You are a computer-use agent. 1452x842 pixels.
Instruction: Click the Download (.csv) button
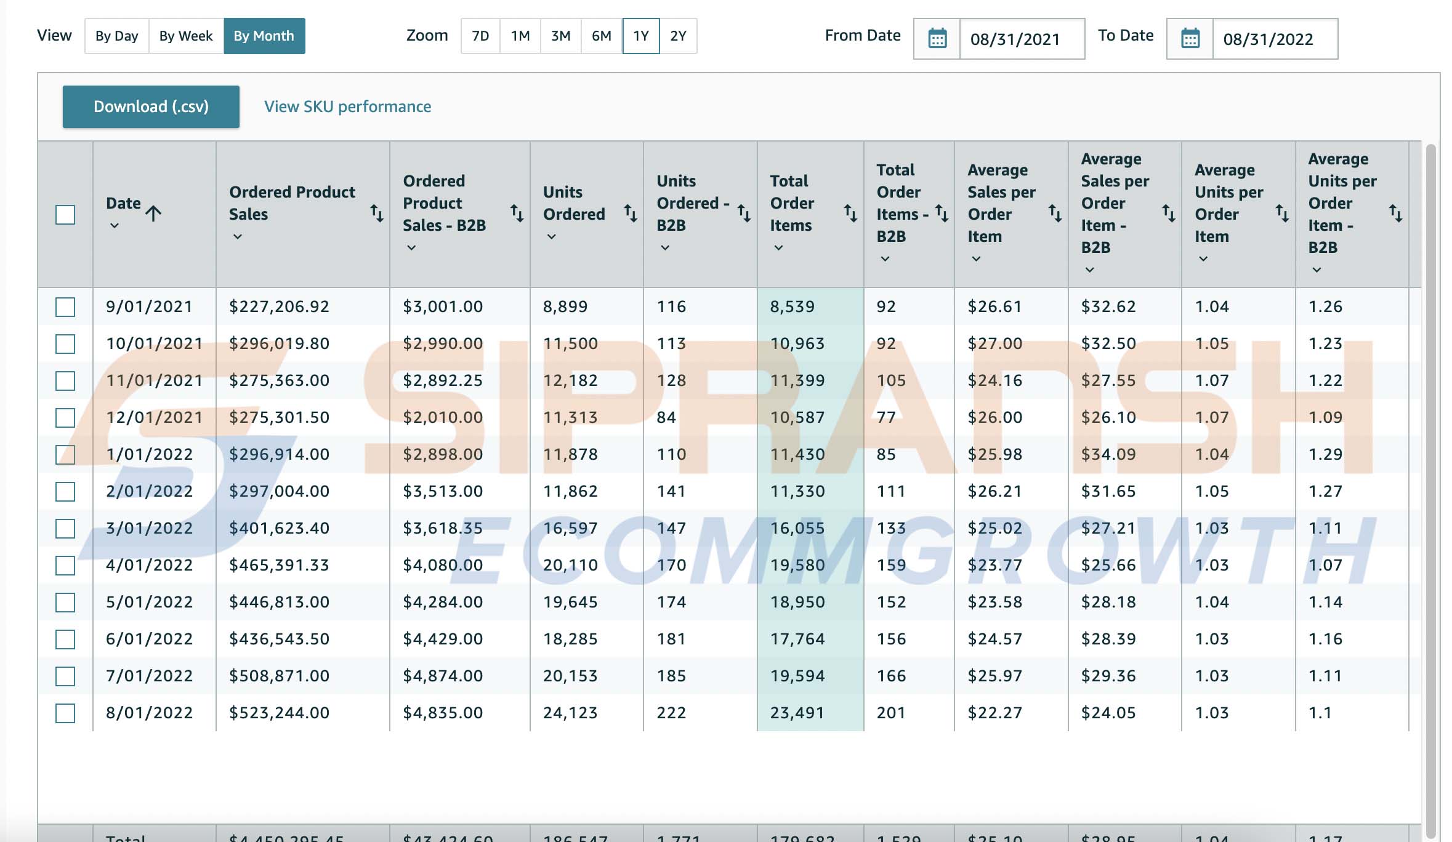coord(151,106)
